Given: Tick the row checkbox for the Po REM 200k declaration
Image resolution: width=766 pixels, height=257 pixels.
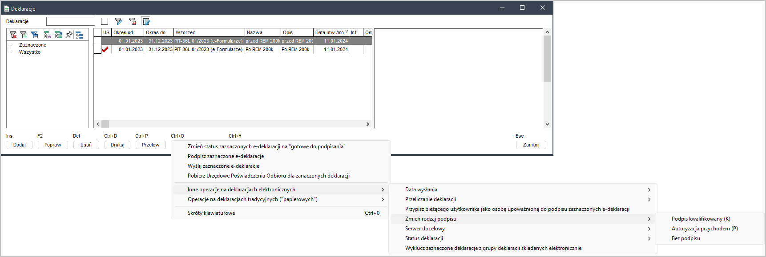Looking at the screenshot, I should 97,50.
